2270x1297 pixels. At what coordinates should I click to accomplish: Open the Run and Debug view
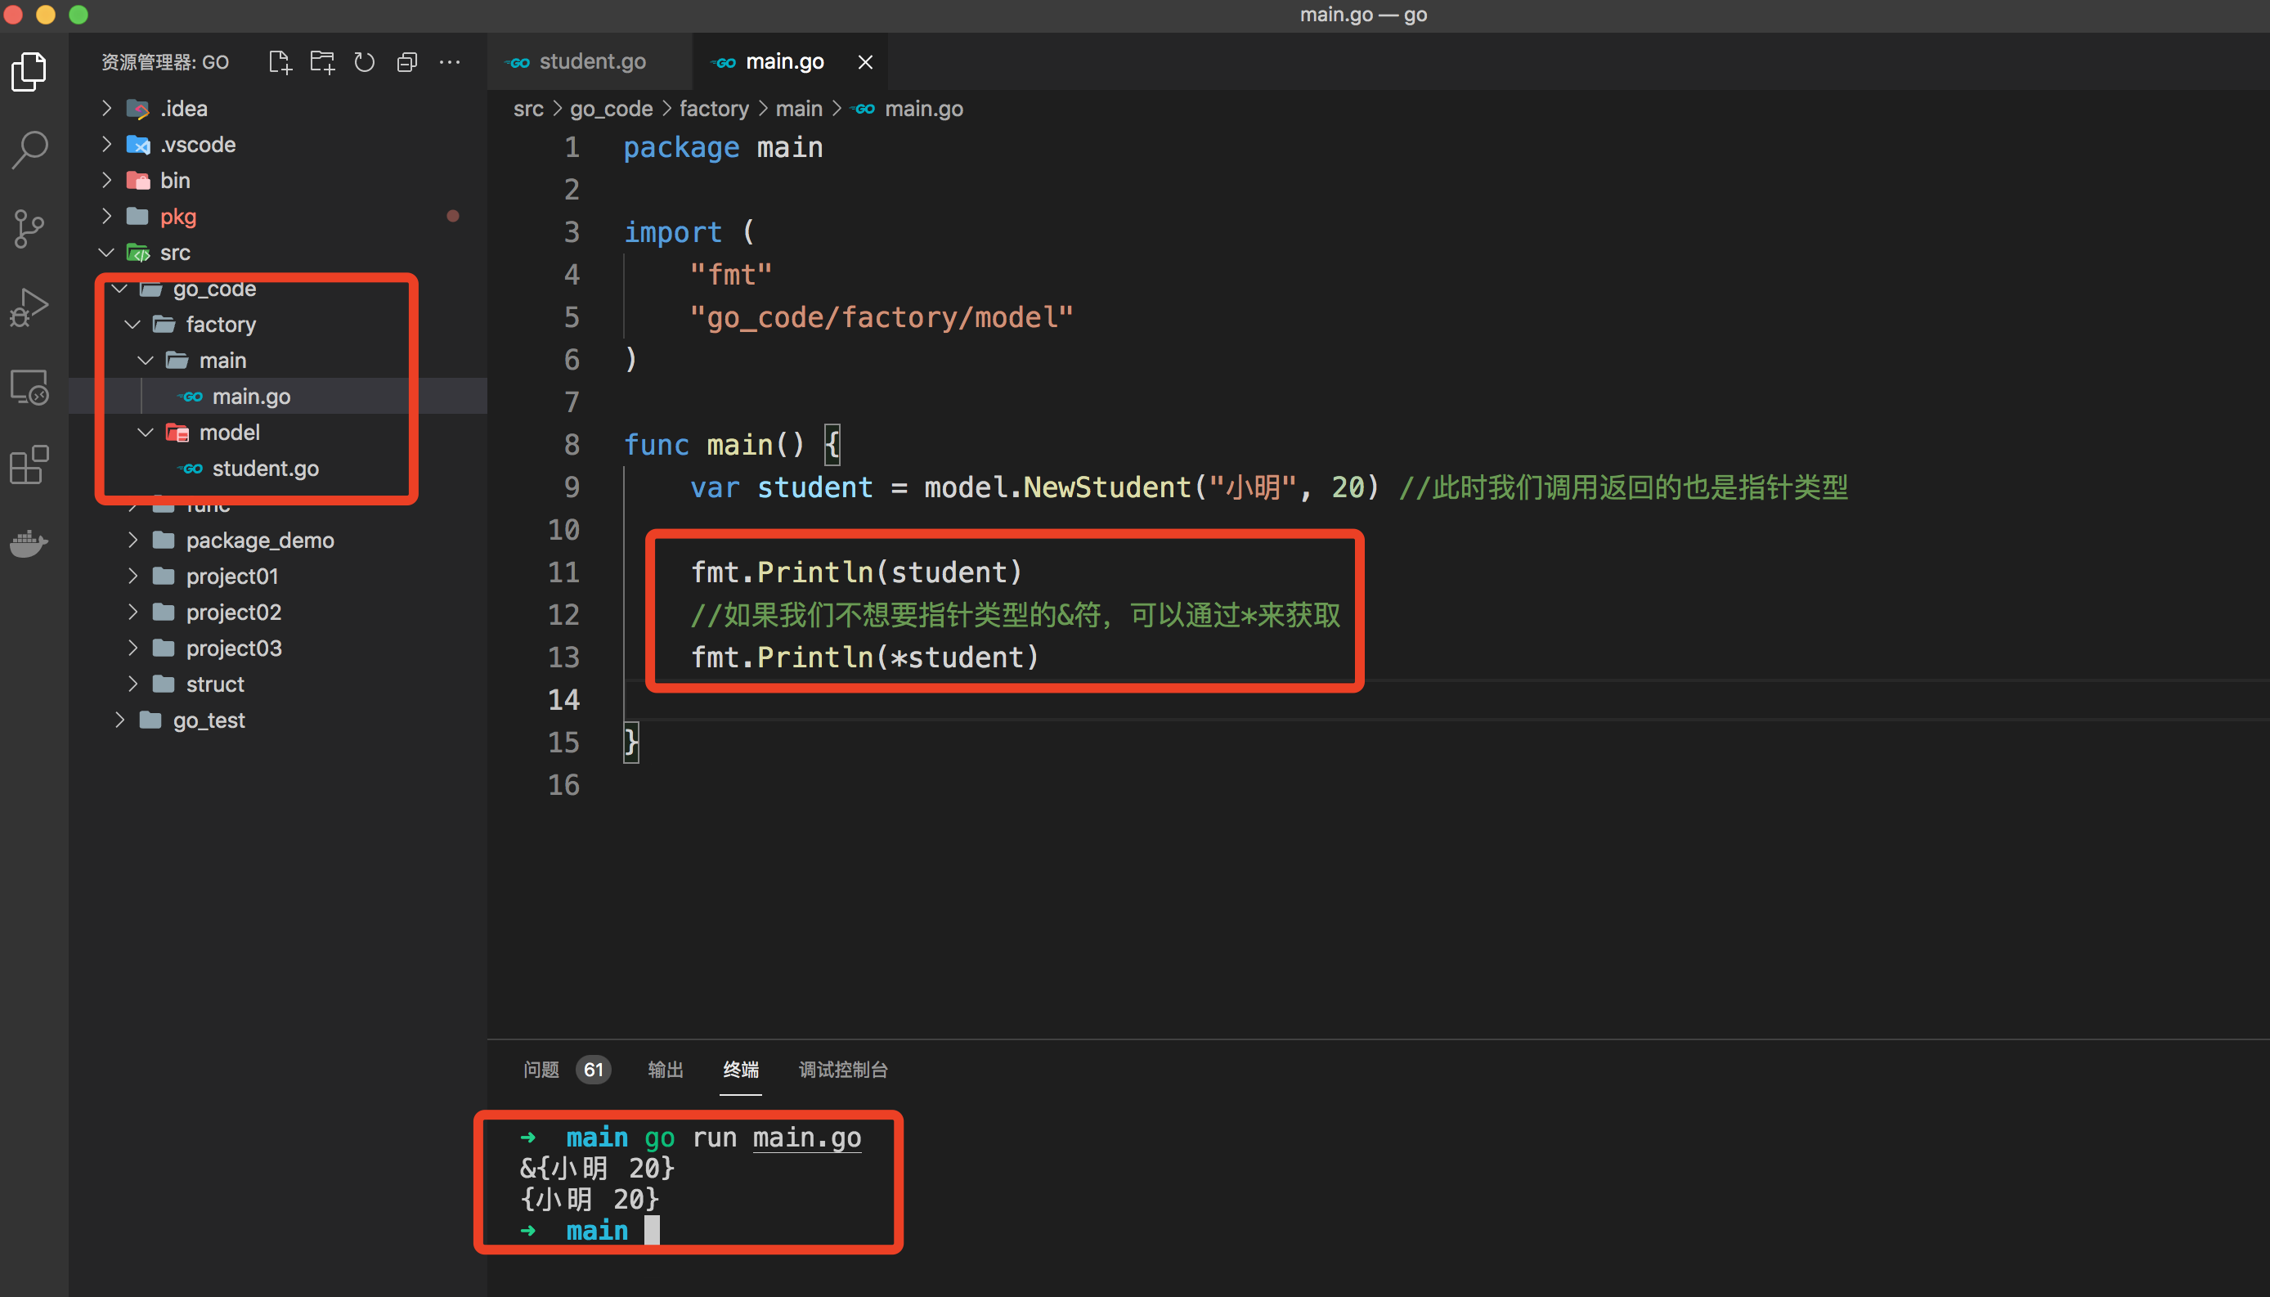click(x=29, y=307)
